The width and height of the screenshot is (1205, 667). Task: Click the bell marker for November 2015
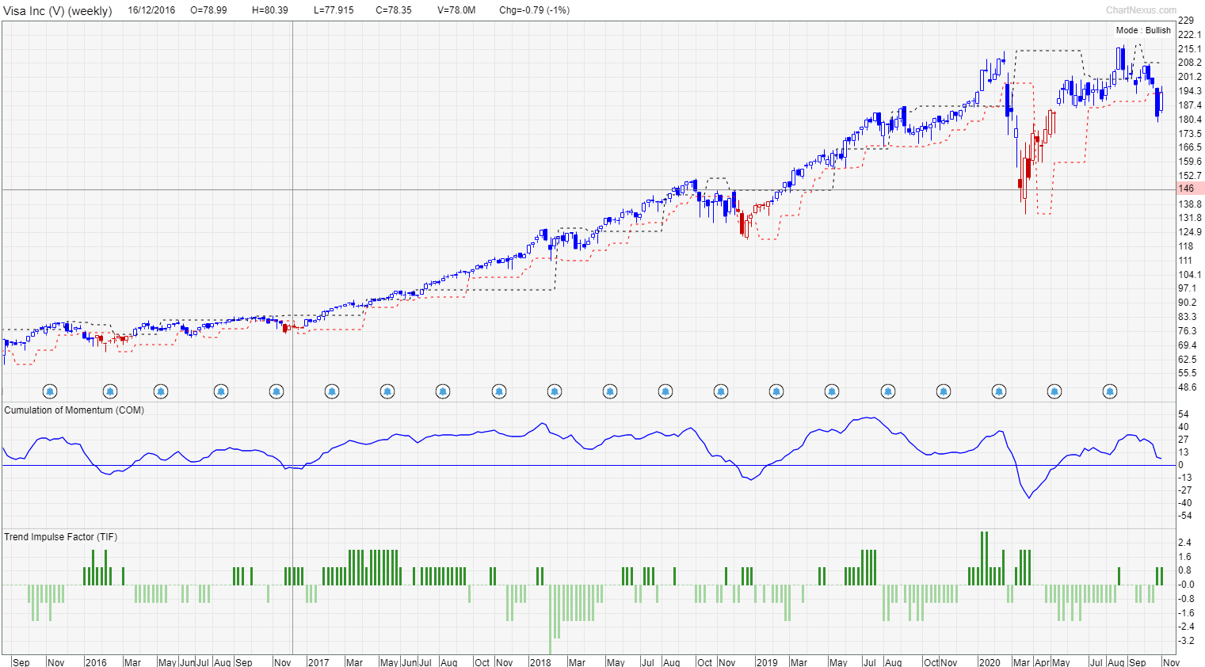tap(50, 391)
